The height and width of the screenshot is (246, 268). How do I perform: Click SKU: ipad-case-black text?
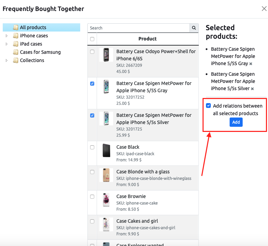pos(135,154)
